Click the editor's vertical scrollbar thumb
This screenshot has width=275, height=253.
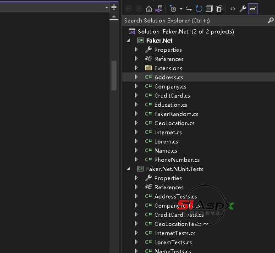[x=114, y=76]
